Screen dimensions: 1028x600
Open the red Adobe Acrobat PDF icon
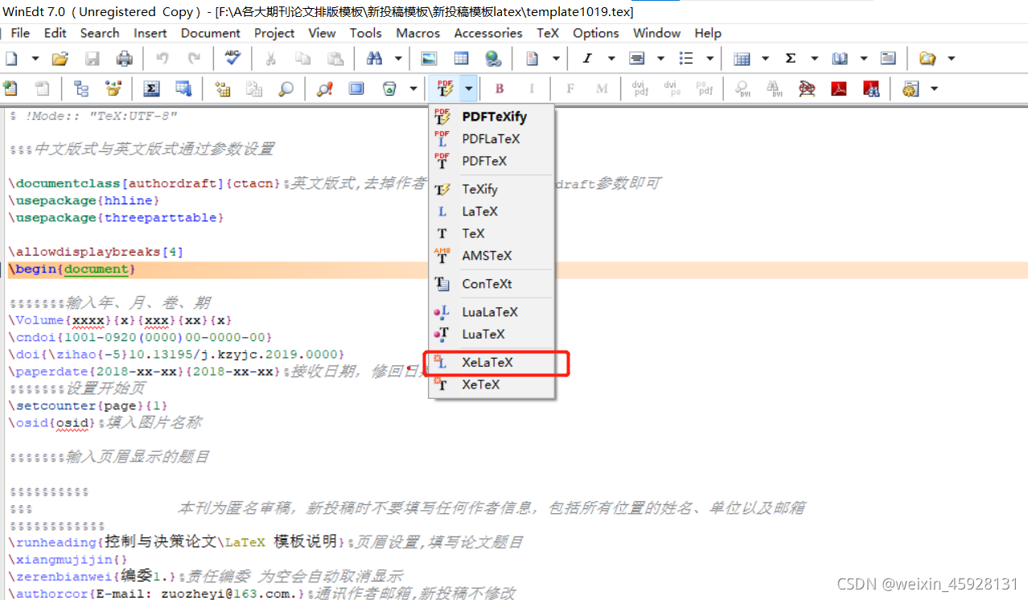pyautogui.click(x=839, y=88)
